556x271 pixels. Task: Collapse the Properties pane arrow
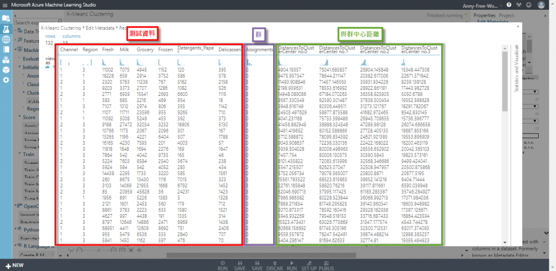pyautogui.click(x=545, y=16)
